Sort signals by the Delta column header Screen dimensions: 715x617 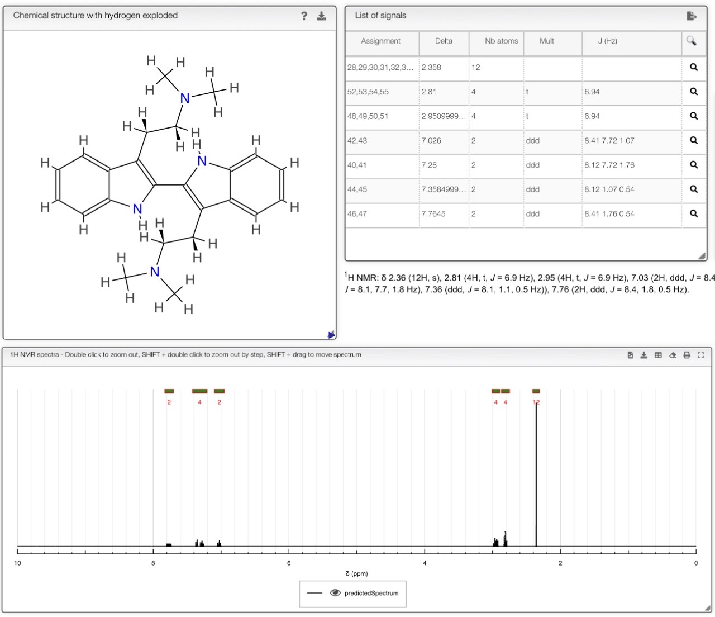coord(444,41)
